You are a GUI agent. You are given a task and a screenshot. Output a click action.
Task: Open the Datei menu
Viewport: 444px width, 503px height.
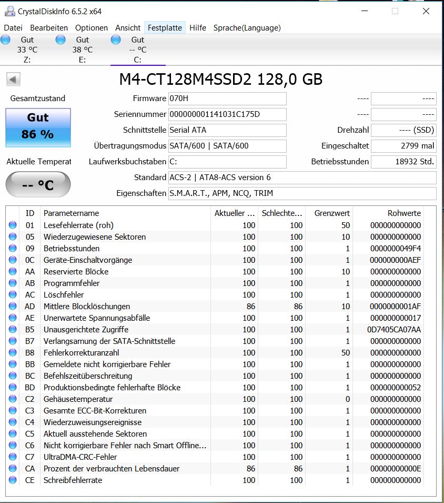point(13,28)
